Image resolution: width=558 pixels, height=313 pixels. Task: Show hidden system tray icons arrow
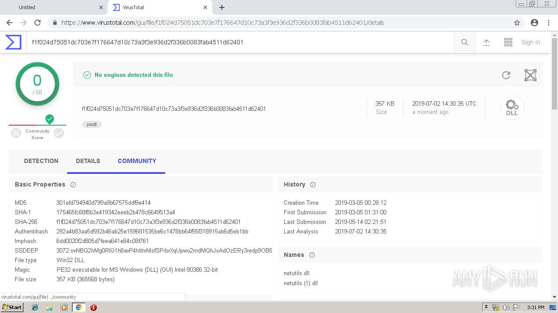point(486,307)
